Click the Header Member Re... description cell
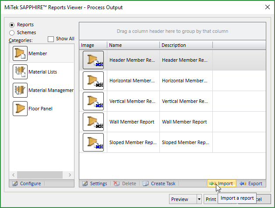 186,60
